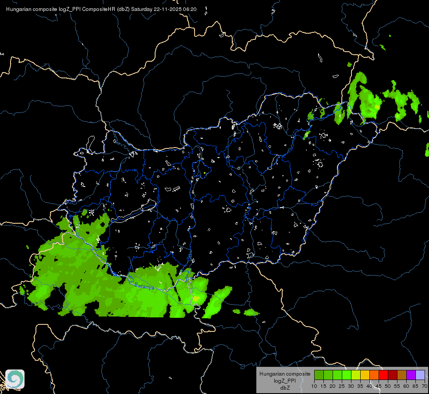Click the legend value '70'
Image resolution: width=429 pixels, height=394 pixels.
pos(425,387)
